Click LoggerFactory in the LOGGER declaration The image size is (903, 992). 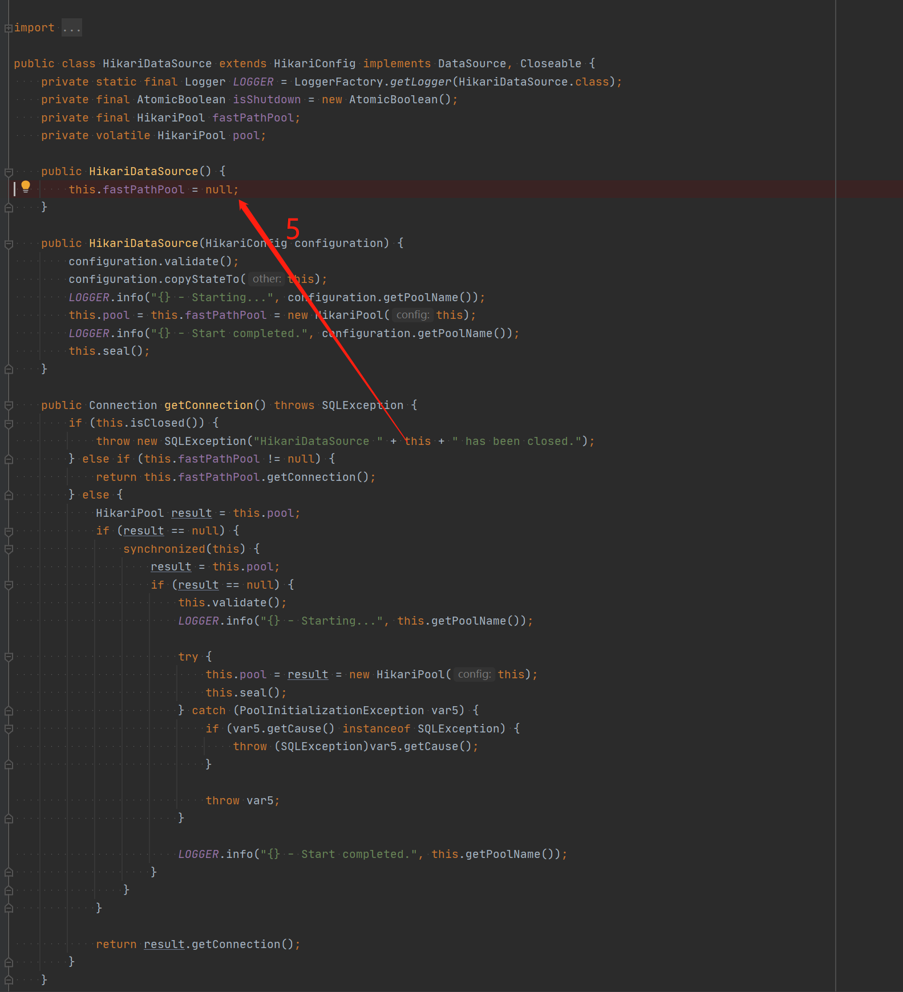338,82
